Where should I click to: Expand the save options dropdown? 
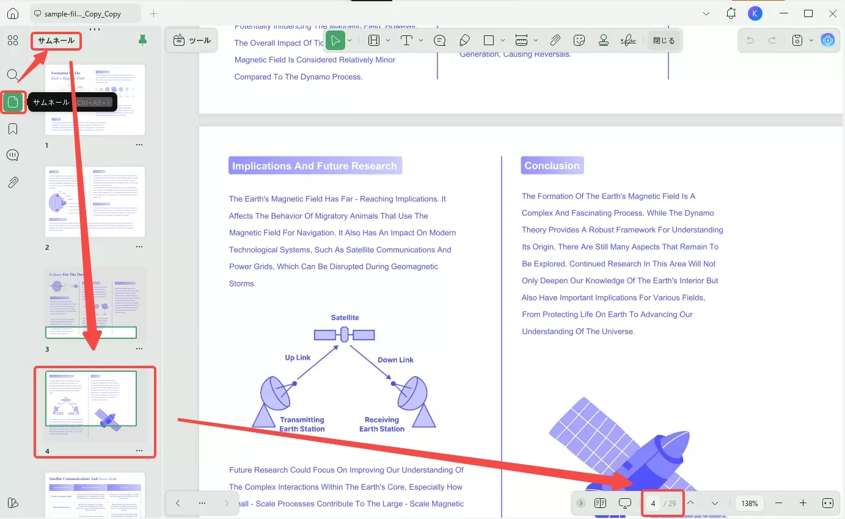811,40
